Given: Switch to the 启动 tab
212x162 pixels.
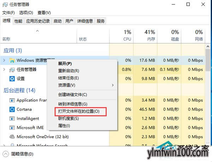Looking at the screenshot, I should point(58,21).
